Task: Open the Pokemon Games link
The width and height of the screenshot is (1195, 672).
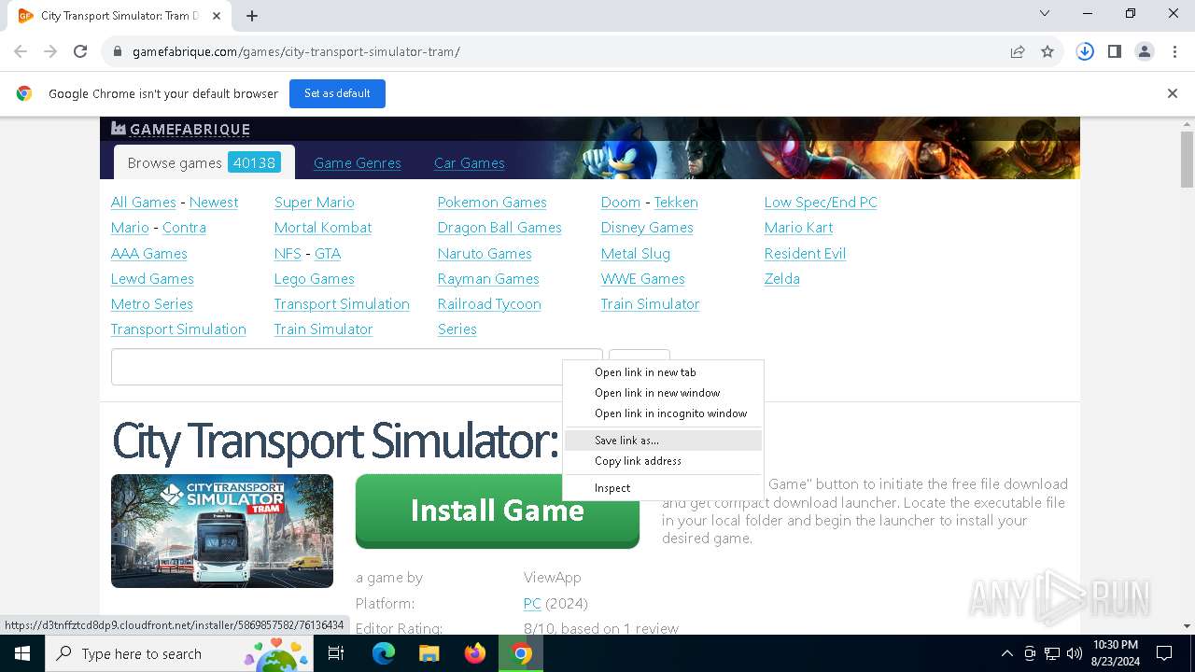Action: [492, 203]
